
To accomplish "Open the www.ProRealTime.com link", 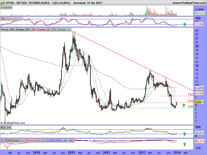I will pos(189,3).
